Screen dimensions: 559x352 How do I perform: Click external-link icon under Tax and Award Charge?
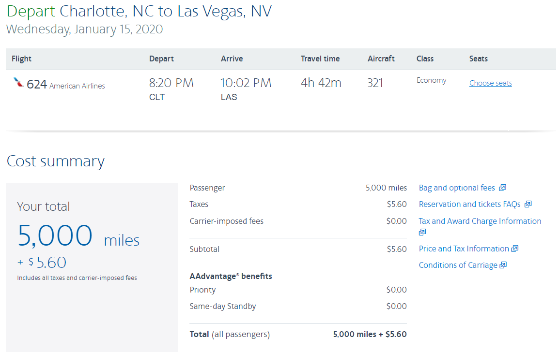[422, 232]
